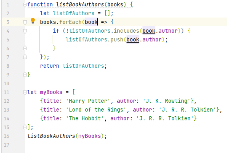The width and height of the screenshot is (227, 153).
Task: Click 'listOfAuthors' on line 8
Action: pyautogui.click(x=83, y=66)
